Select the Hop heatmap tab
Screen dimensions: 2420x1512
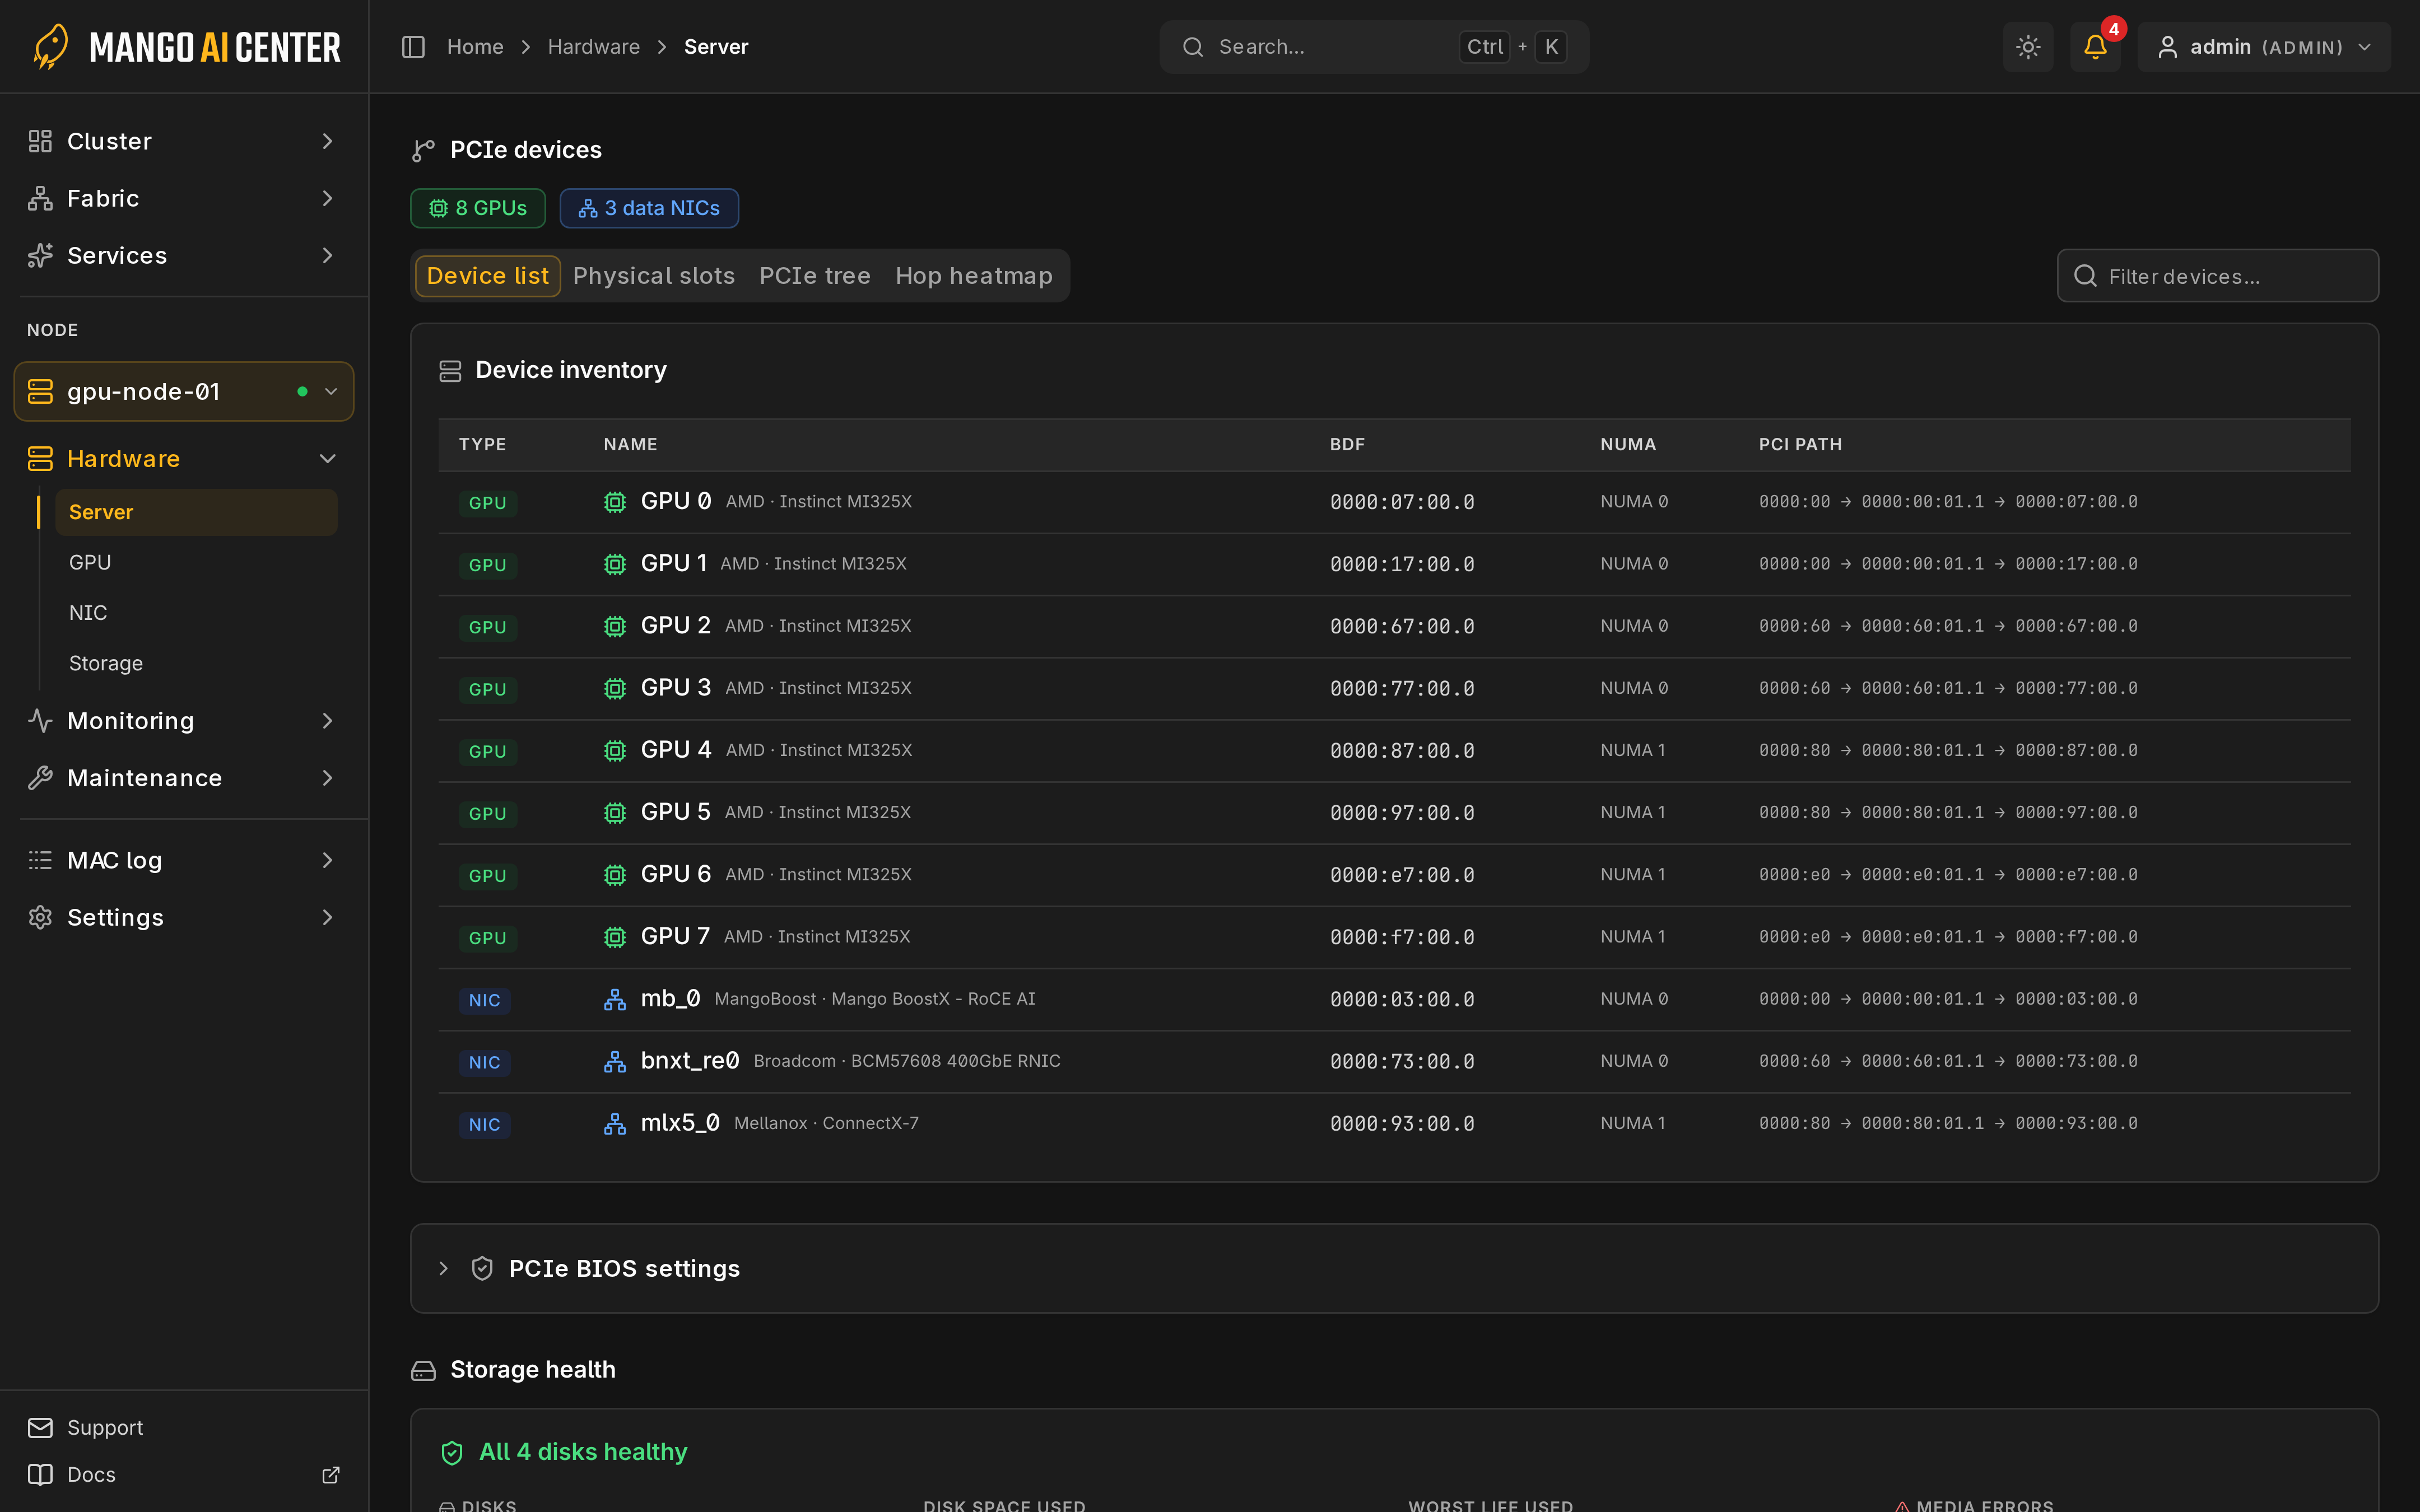[x=974, y=276]
